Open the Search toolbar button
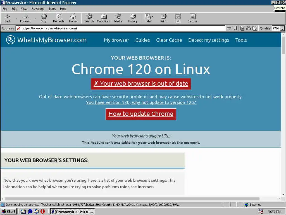Screen dimensions: 286x215 point(89,18)
